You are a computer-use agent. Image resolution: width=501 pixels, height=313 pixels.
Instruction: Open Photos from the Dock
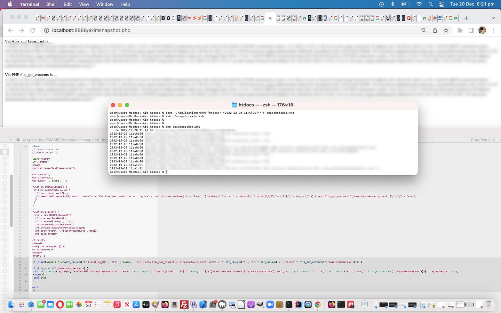coord(79,305)
